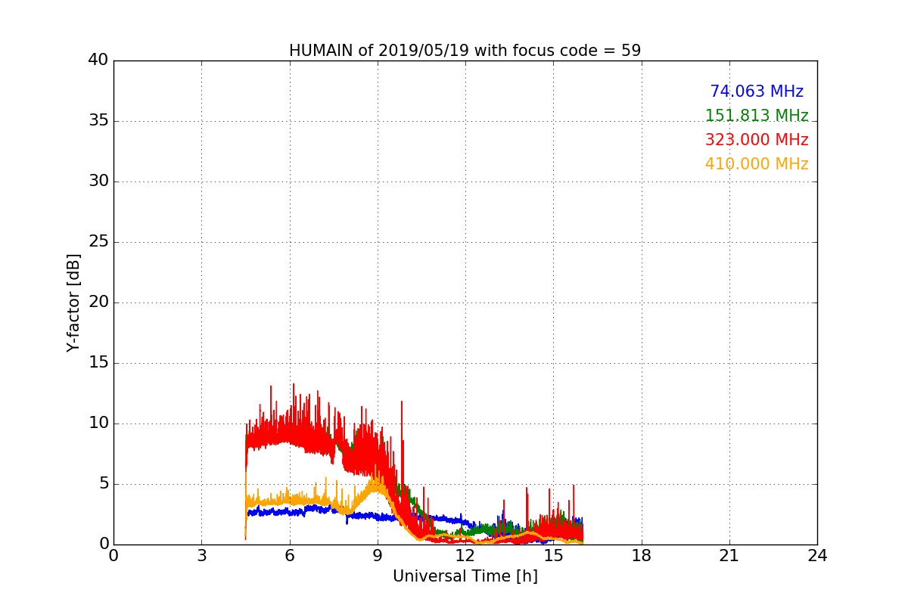Click x-axis tick label 24
908x605 pixels.
tap(817, 556)
